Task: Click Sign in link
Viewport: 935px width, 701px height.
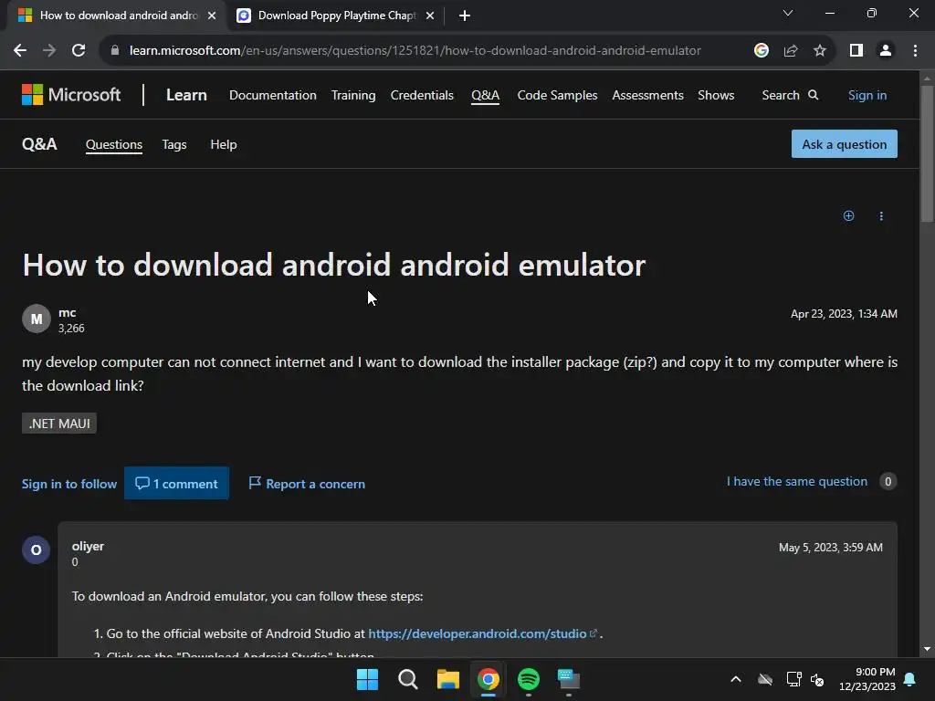Action: [x=867, y=95]
